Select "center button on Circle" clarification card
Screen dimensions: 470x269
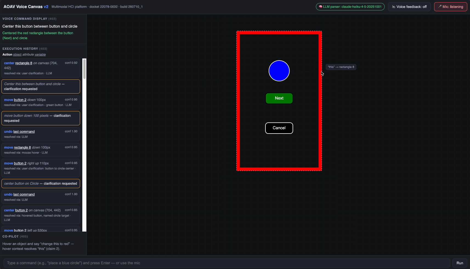[41, 184]
